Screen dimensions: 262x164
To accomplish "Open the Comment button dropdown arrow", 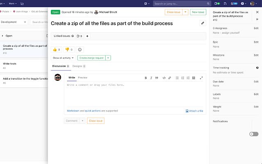I will 82,121.
